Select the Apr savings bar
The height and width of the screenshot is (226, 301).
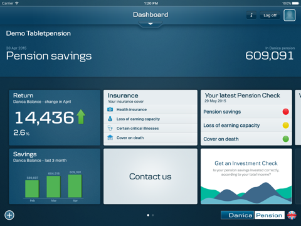pyautogui.click(x=75, y=186)
